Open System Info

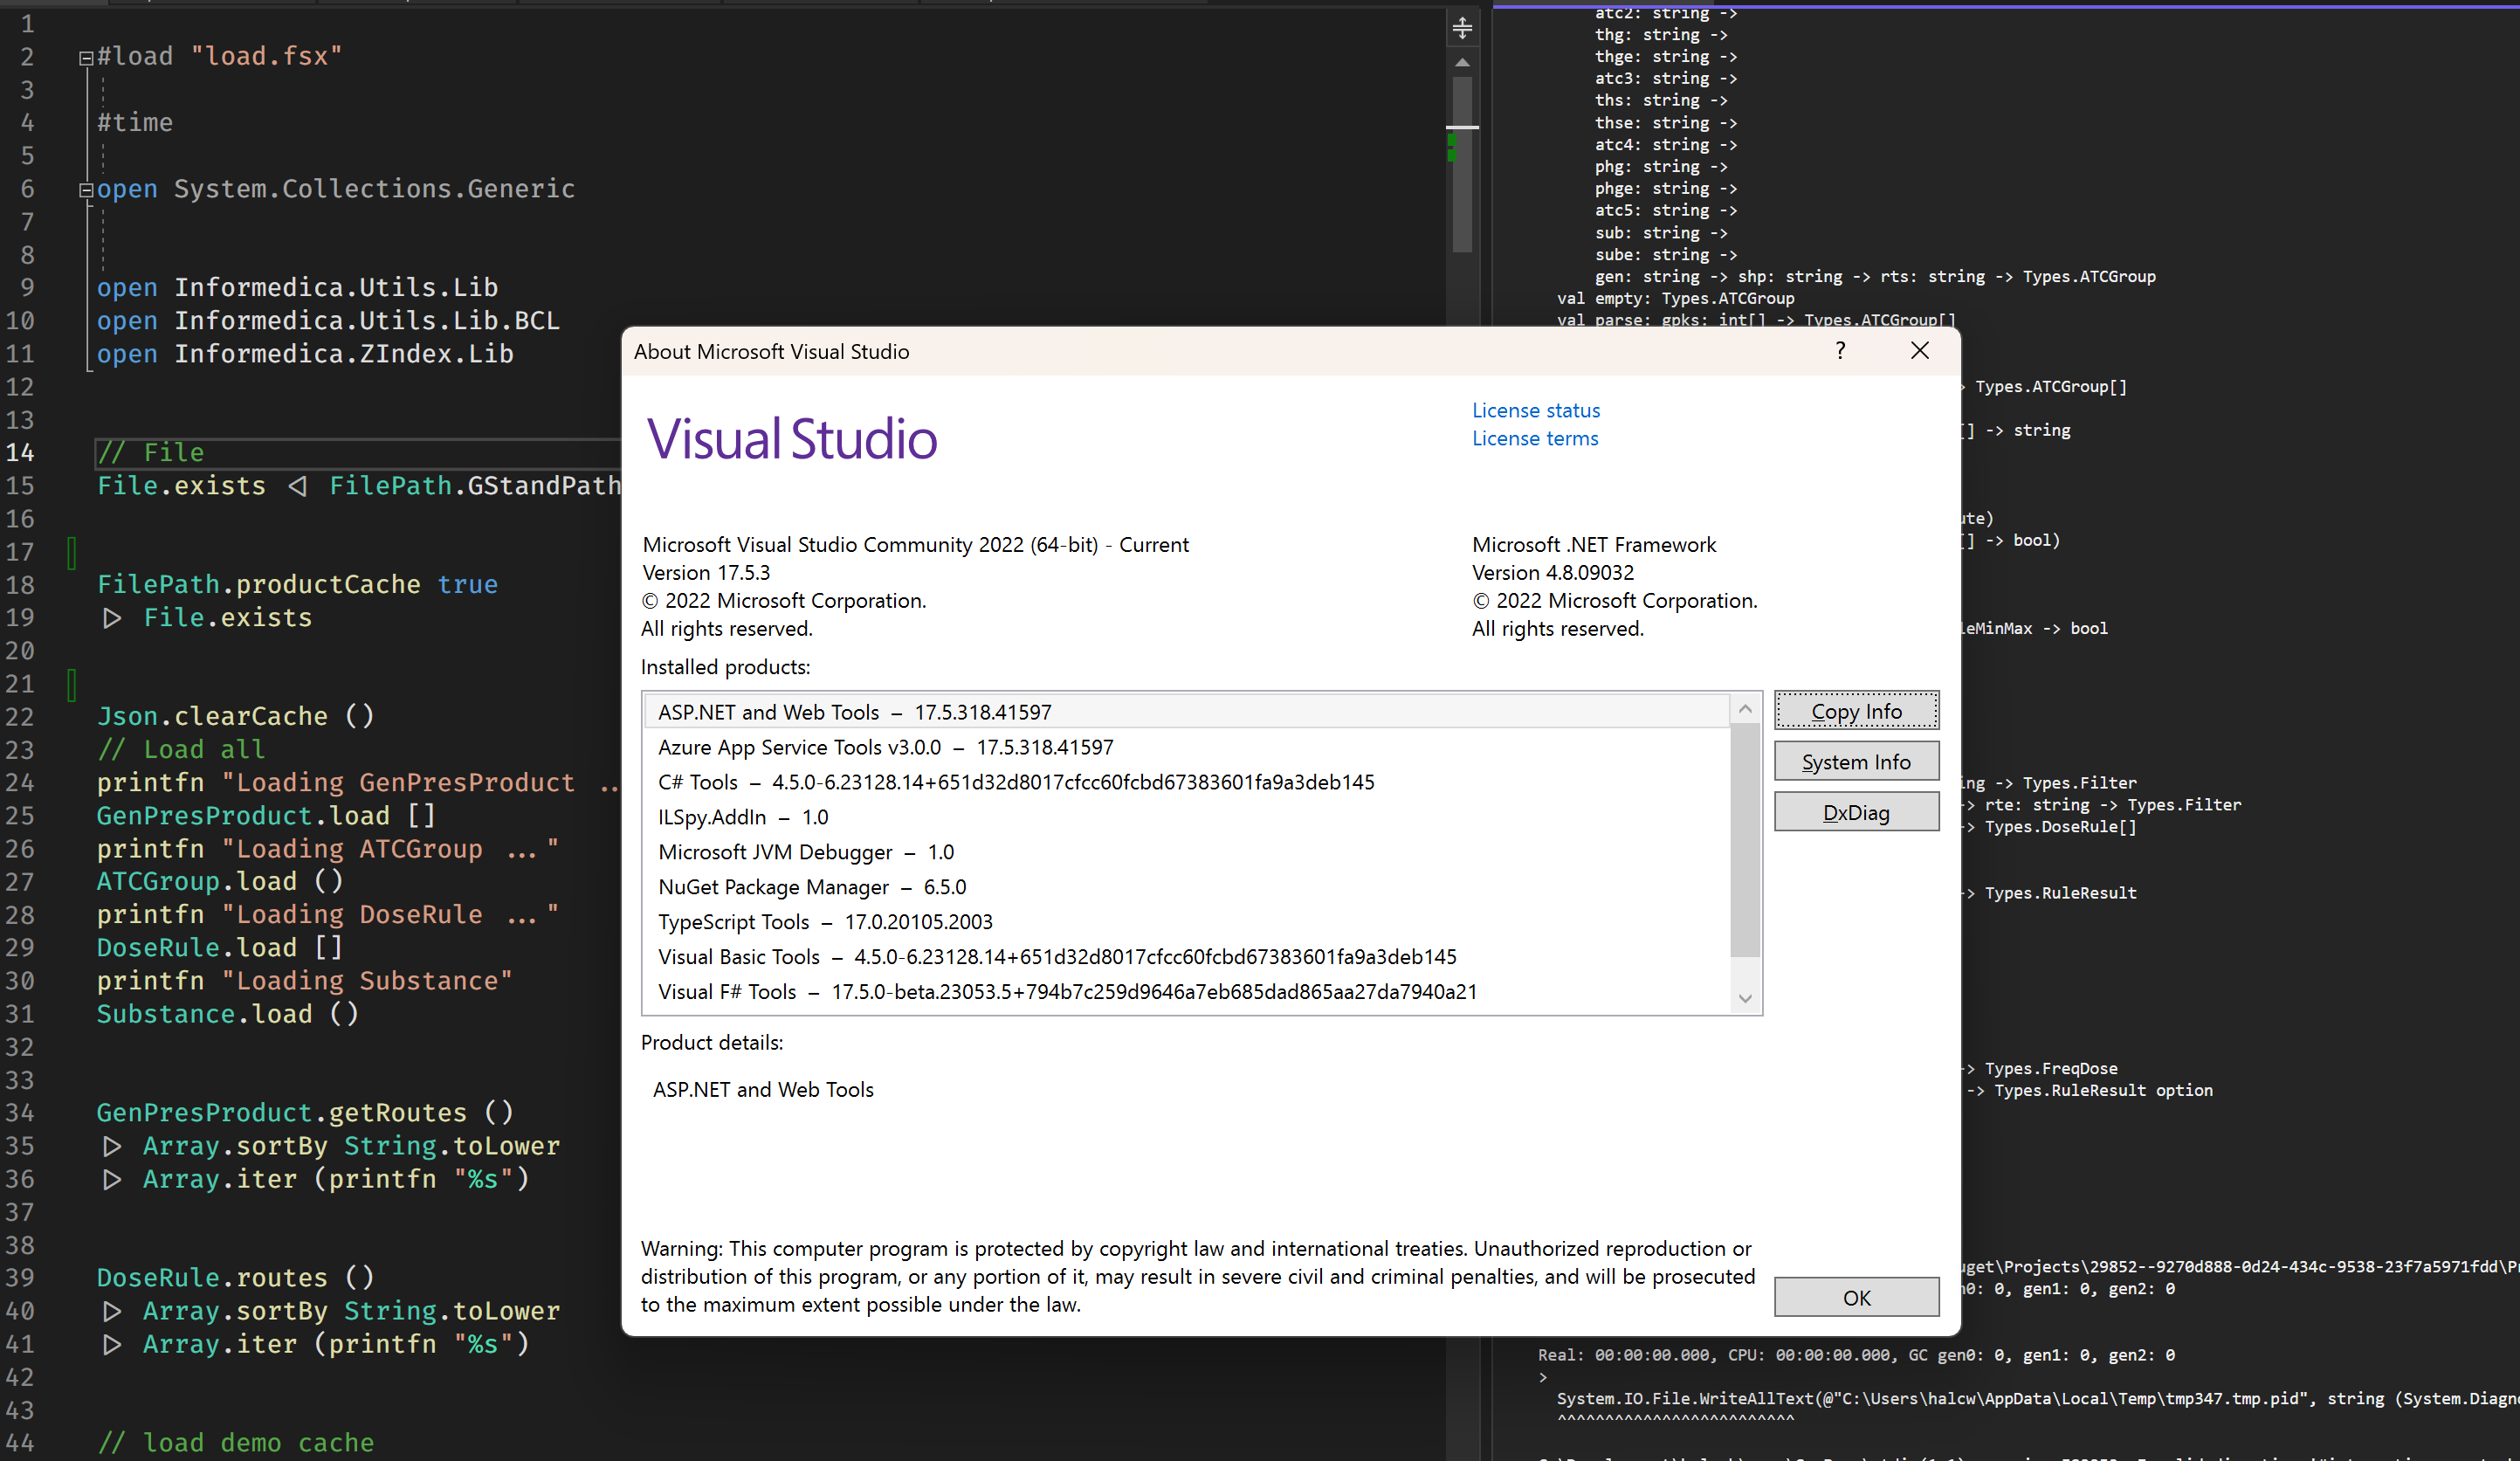point(1856,760)
